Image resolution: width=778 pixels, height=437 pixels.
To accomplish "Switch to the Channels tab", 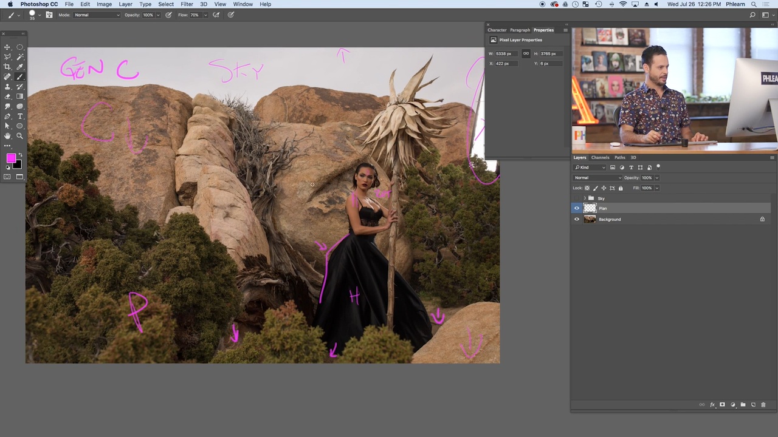I will click(x=600, y=157).
